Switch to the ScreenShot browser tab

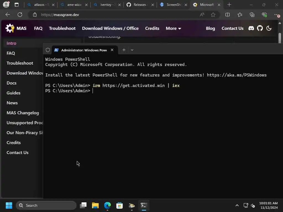coord(174,5)
